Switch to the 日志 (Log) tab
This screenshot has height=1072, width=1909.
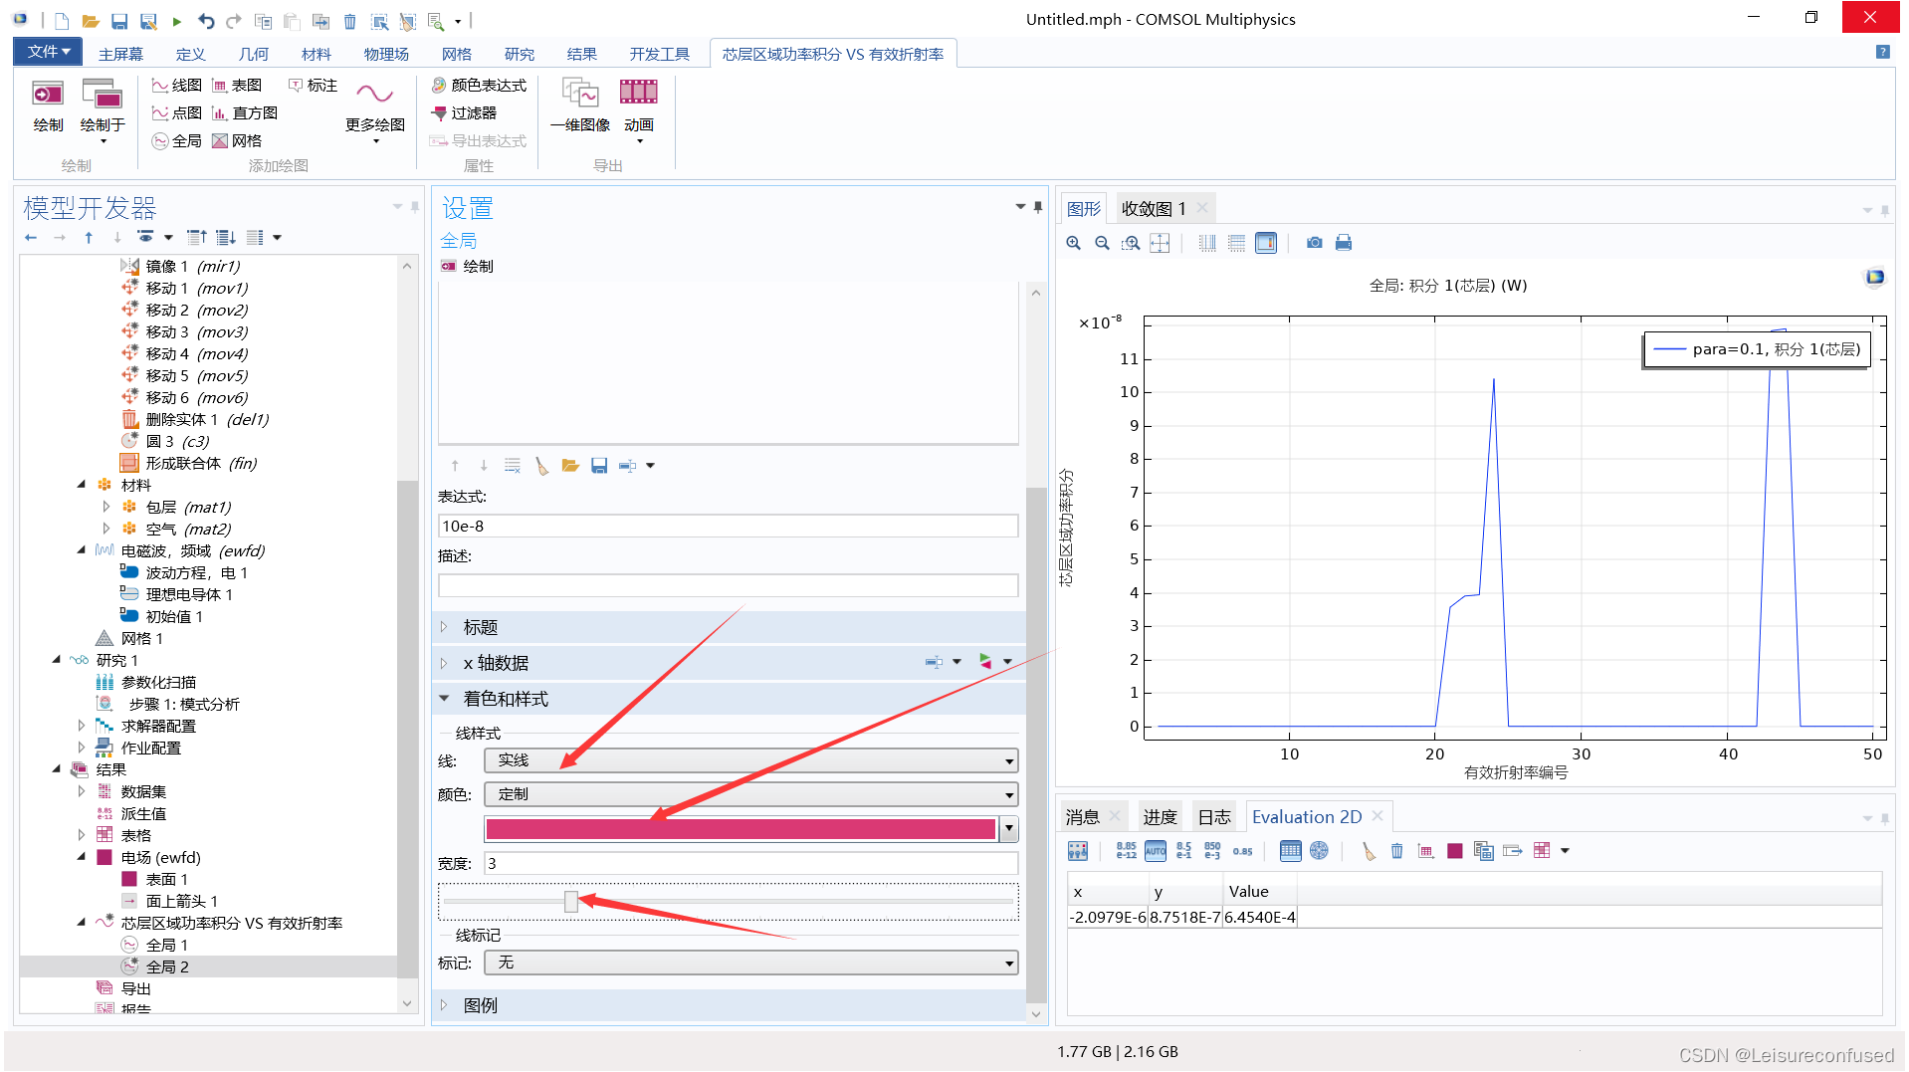click(1214, 817)
